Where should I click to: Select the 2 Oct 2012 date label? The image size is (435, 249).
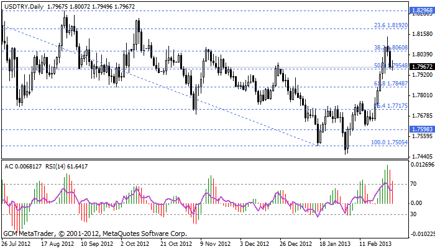click(x=135, y=244)
